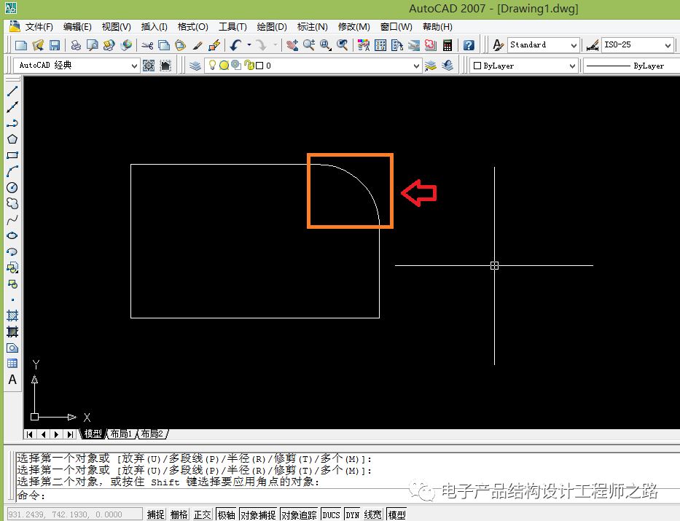Screen dimensions: 680x521
Task: Click the Undo arrow icon
Action: (x=236, y=45)
